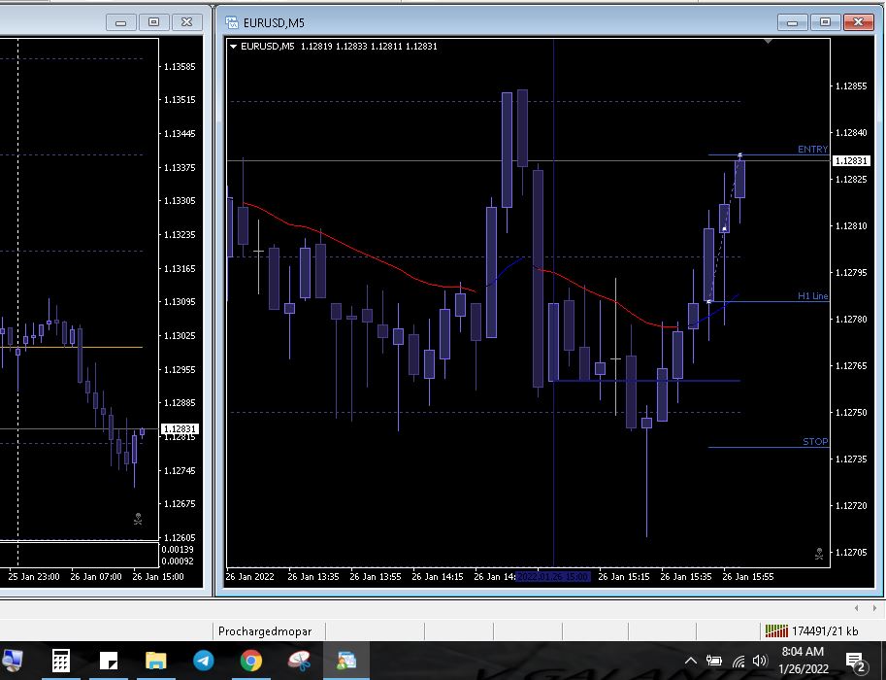Open the volume control in tray
Screen dimensions: 886x680
[760, 662]
